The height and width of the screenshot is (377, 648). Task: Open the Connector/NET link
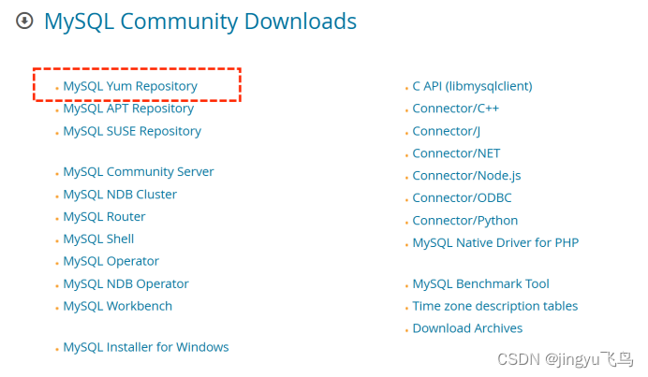tap(456, 153)
